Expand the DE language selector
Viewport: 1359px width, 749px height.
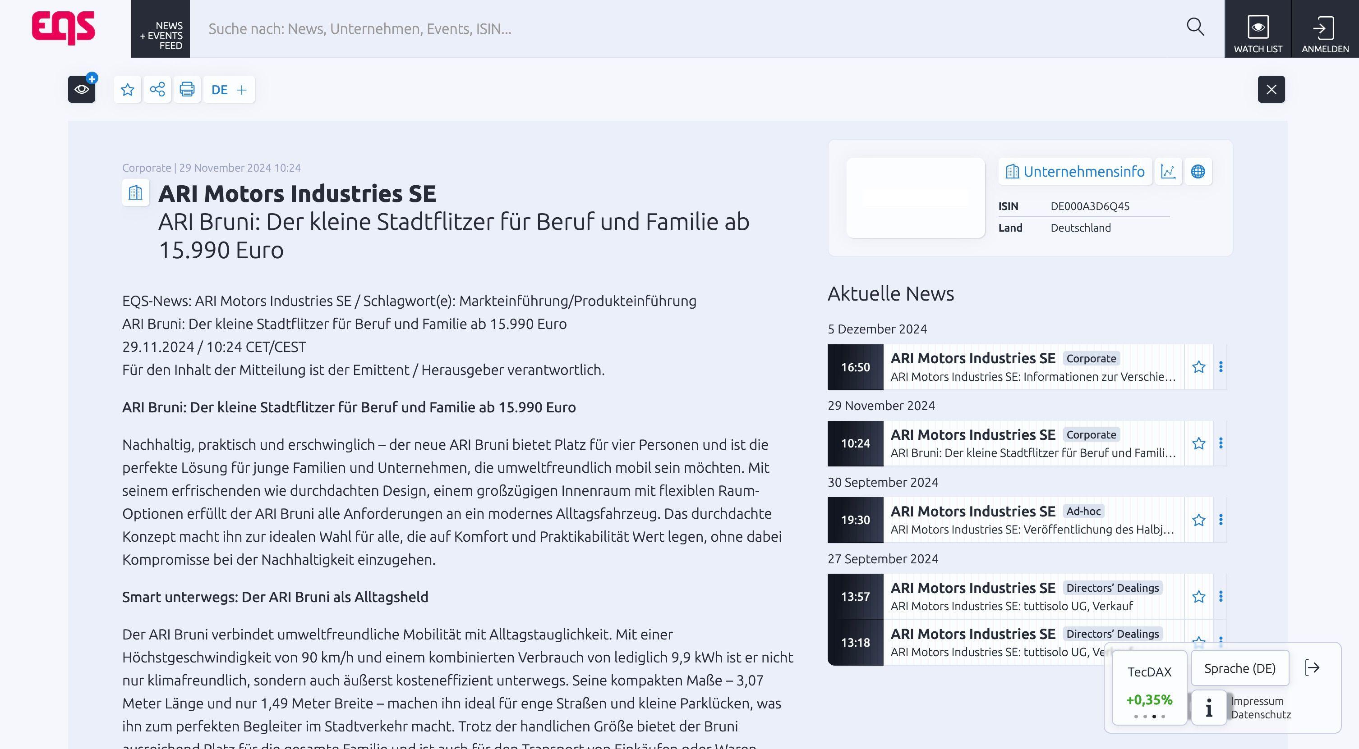tap(229, 89)
